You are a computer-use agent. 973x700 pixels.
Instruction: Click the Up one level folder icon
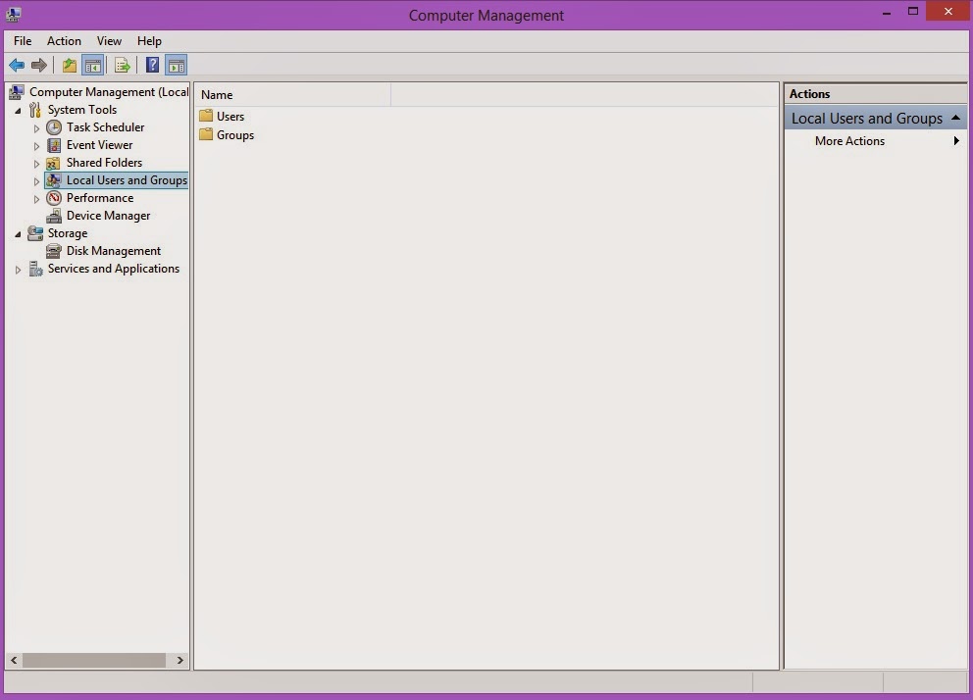click(x=70, y=65)
